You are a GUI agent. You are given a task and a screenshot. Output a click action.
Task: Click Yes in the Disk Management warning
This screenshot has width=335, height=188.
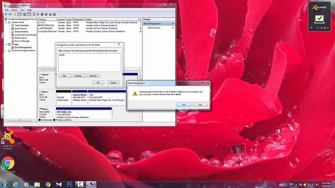click(x=184, y=104)
